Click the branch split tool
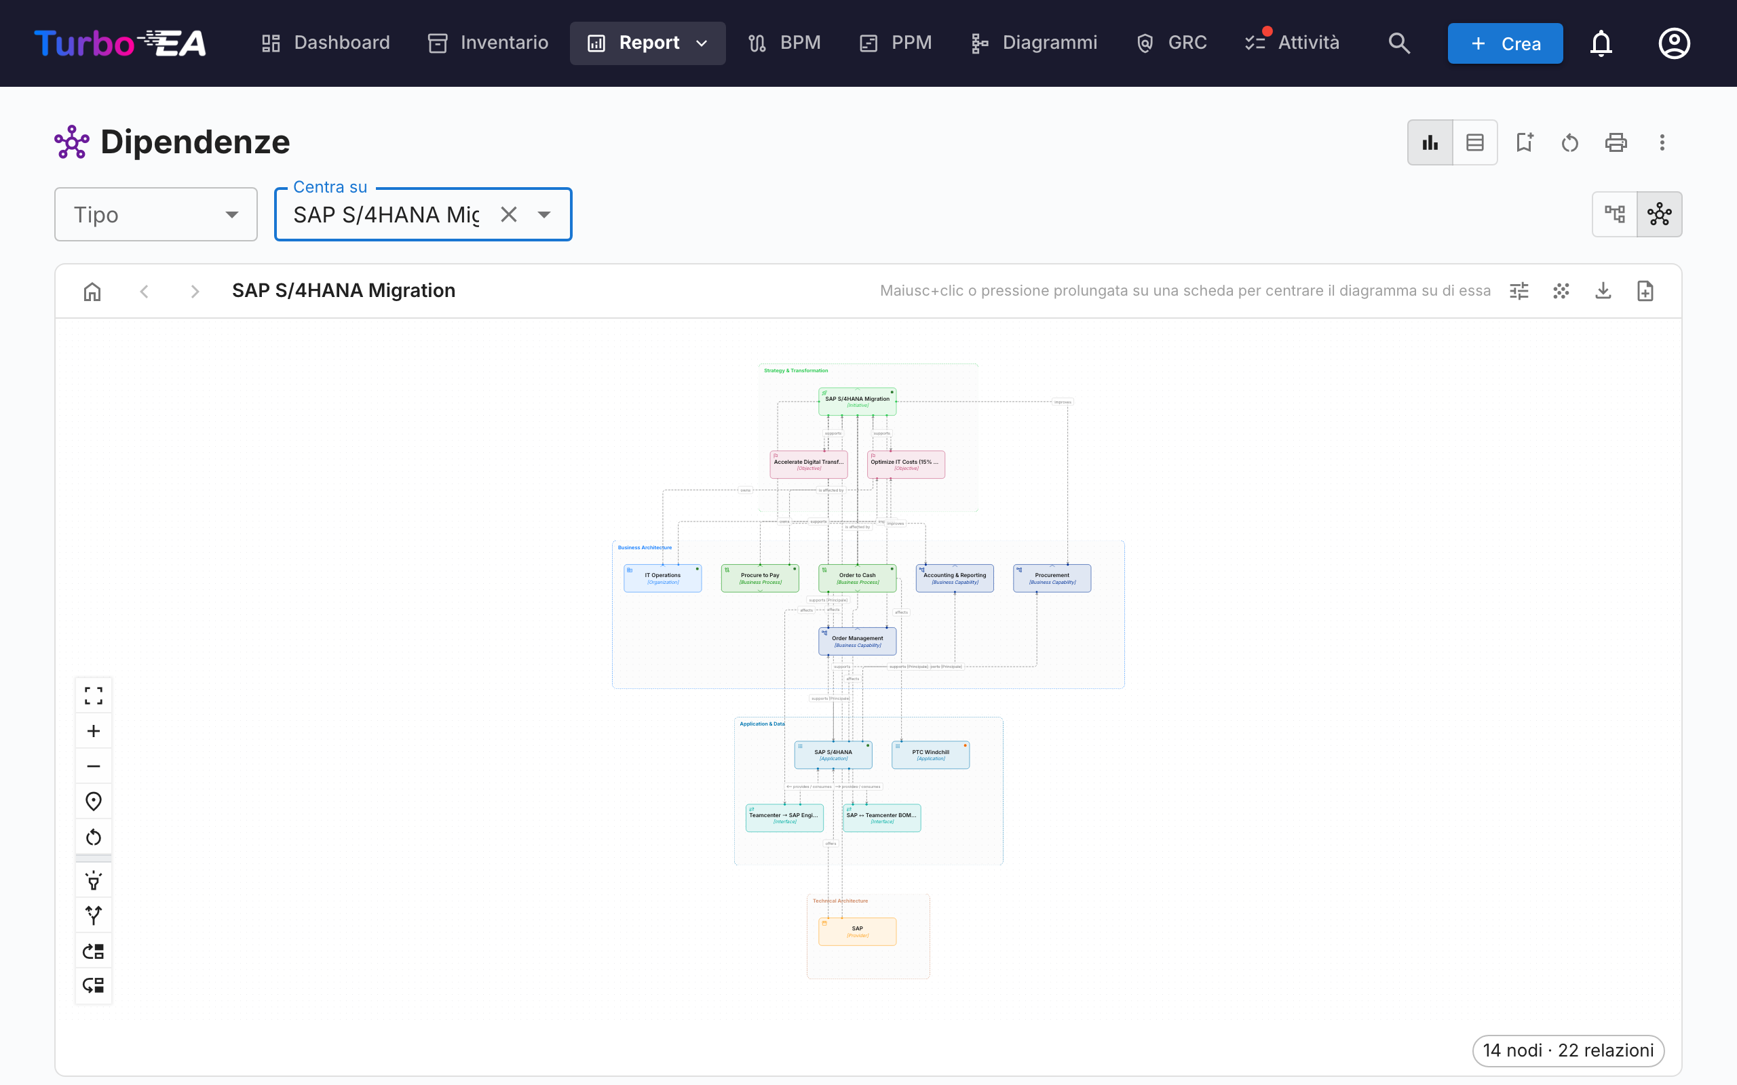Screen dimensions: 1737x1085 pyautogui.click(x=94, y=915)
